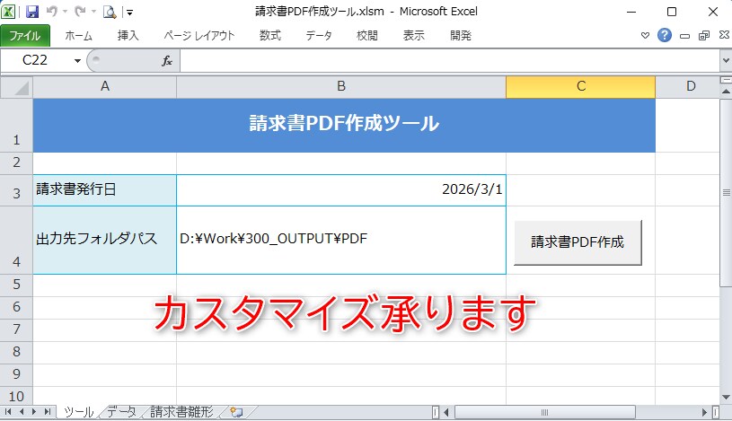
Task: Click the 請求書PDF作成 button
Action: (578, 242)
